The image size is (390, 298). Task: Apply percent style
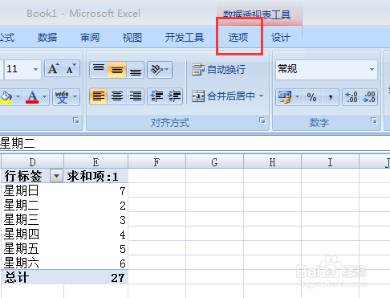point(311,97)
